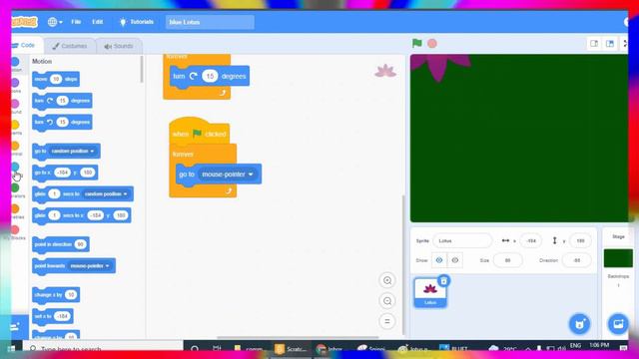Select the My Blocks category circle

point(15,230)
